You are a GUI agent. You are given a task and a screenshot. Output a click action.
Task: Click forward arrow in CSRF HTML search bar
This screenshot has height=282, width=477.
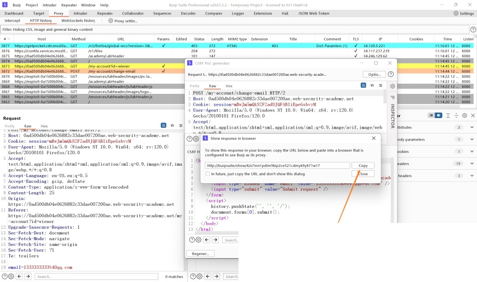coord(216,240)
